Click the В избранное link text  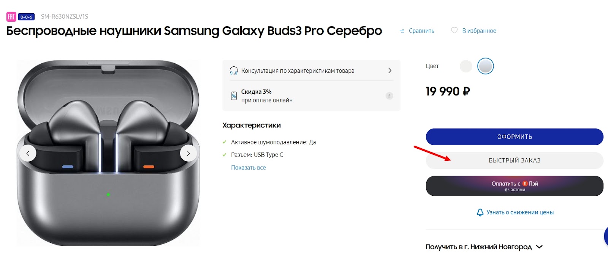coord(479,31)
